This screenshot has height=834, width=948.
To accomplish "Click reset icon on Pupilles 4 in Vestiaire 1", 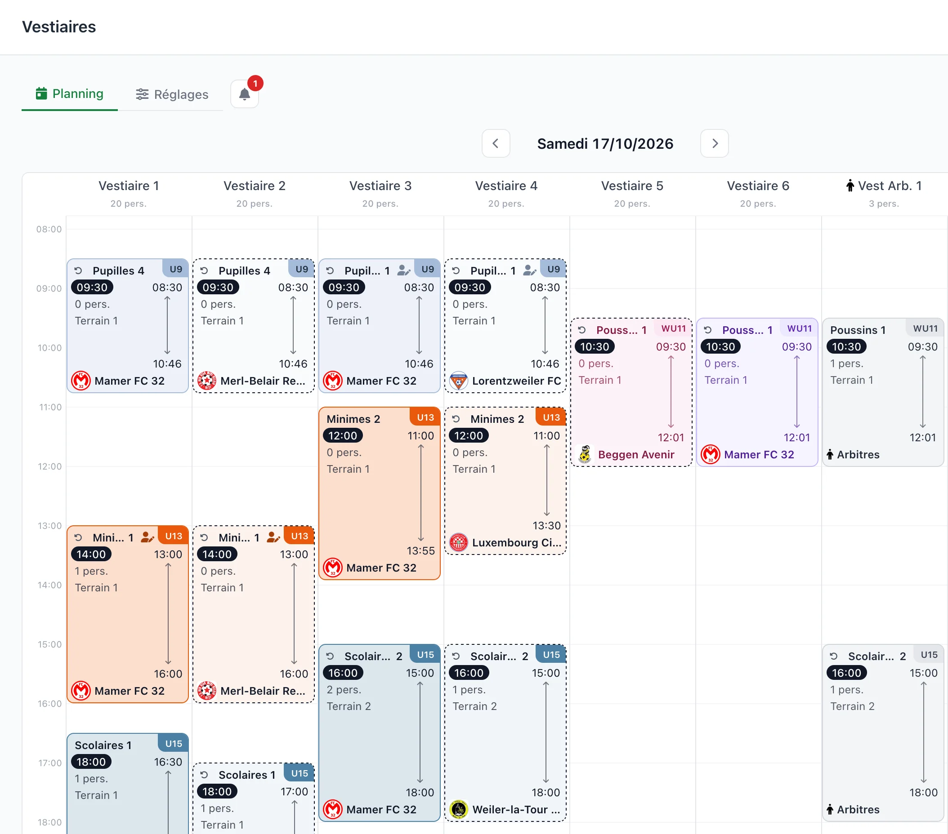I will [78, 271].
